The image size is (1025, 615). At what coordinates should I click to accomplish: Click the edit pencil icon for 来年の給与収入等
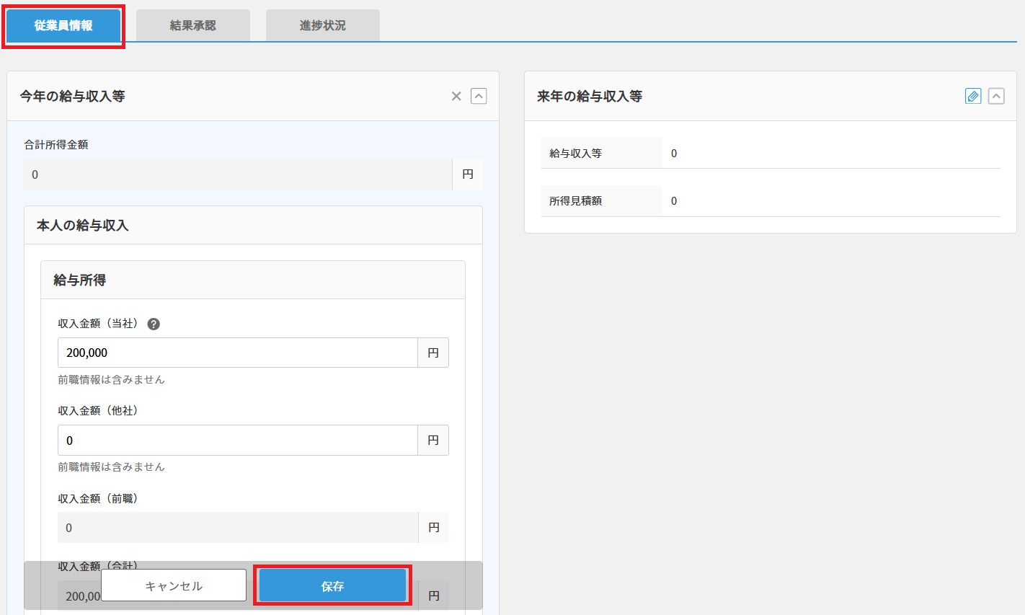click(973, 97)
